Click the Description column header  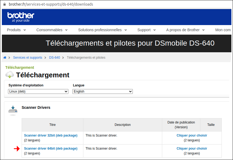tap(123, 125)
